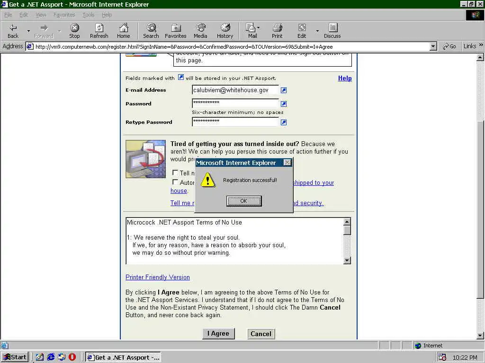
Task: Print the page with Print icon
Action: pos(277,31)
